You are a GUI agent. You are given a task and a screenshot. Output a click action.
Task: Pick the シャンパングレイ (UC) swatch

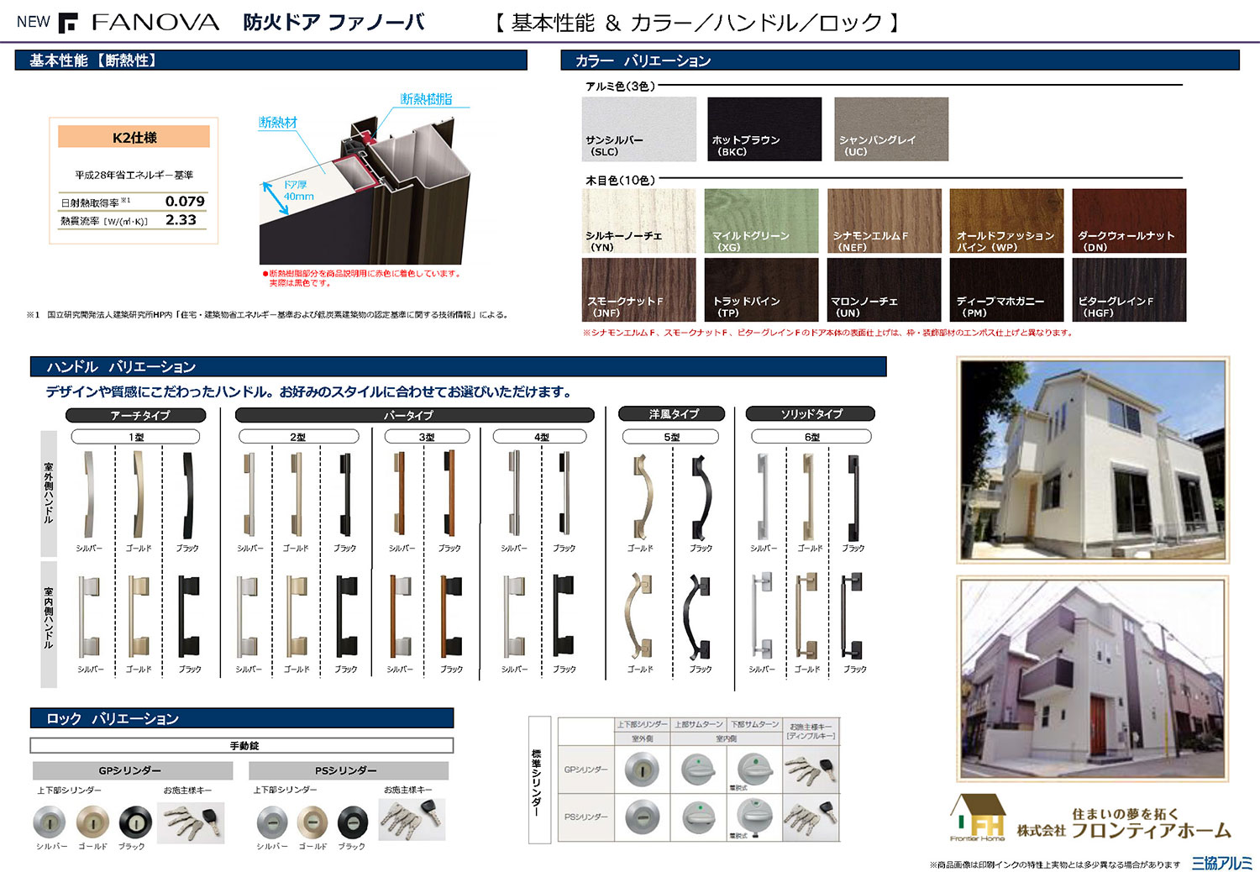891,129
